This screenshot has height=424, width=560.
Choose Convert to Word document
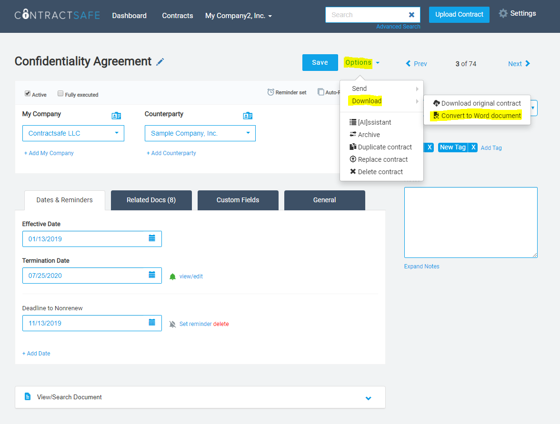pyautogui.click(x=477, y=116)
